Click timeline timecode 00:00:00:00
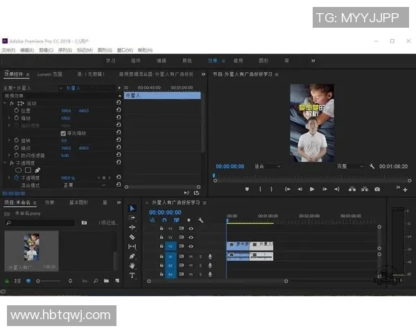The width and height of the screenshot is (416, 333). point(165,212)
